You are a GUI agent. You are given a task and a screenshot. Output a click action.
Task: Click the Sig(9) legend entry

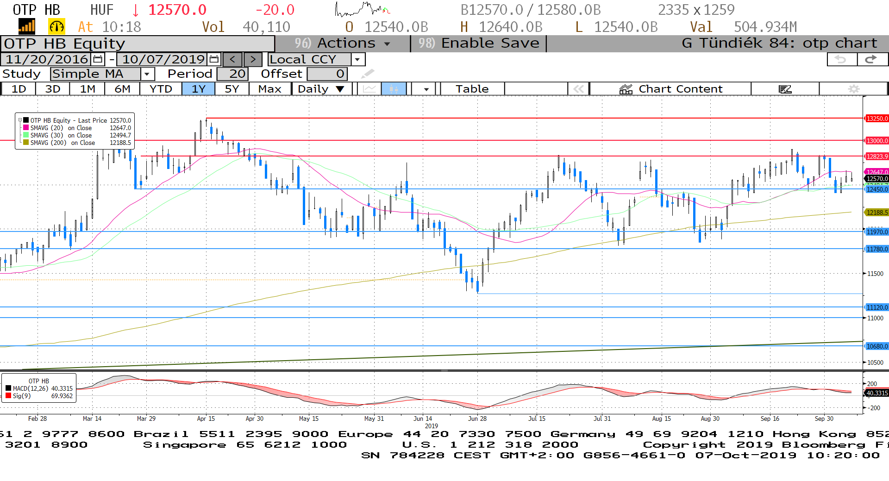[39, 396]
